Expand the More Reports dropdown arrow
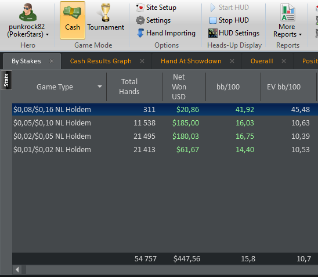 point(301,34)
